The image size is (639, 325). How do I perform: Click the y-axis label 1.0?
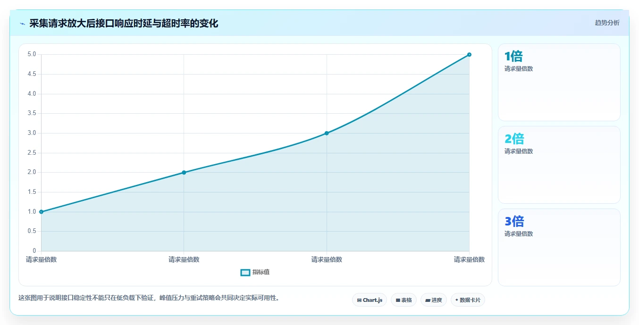(x=32, y=212)
